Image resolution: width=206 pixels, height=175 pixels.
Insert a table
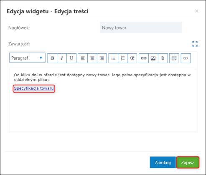coord(174,58)
